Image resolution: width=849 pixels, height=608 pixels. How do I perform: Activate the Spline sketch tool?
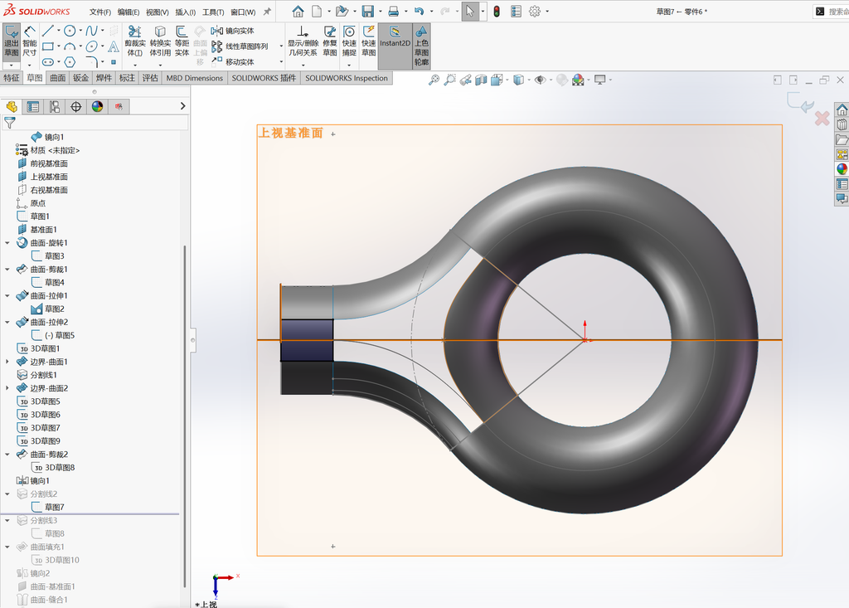(x=91, y=31)
